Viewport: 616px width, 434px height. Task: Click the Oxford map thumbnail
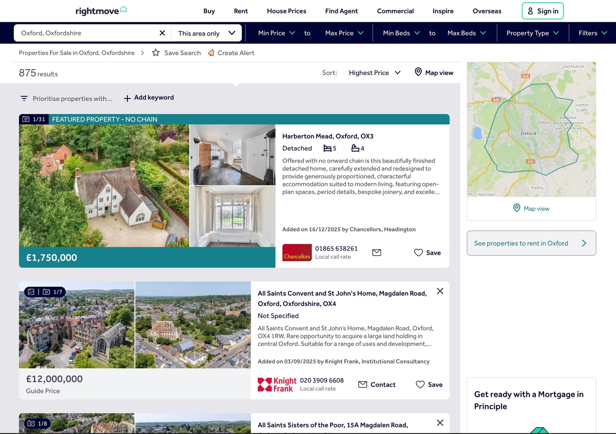(531, 130)
